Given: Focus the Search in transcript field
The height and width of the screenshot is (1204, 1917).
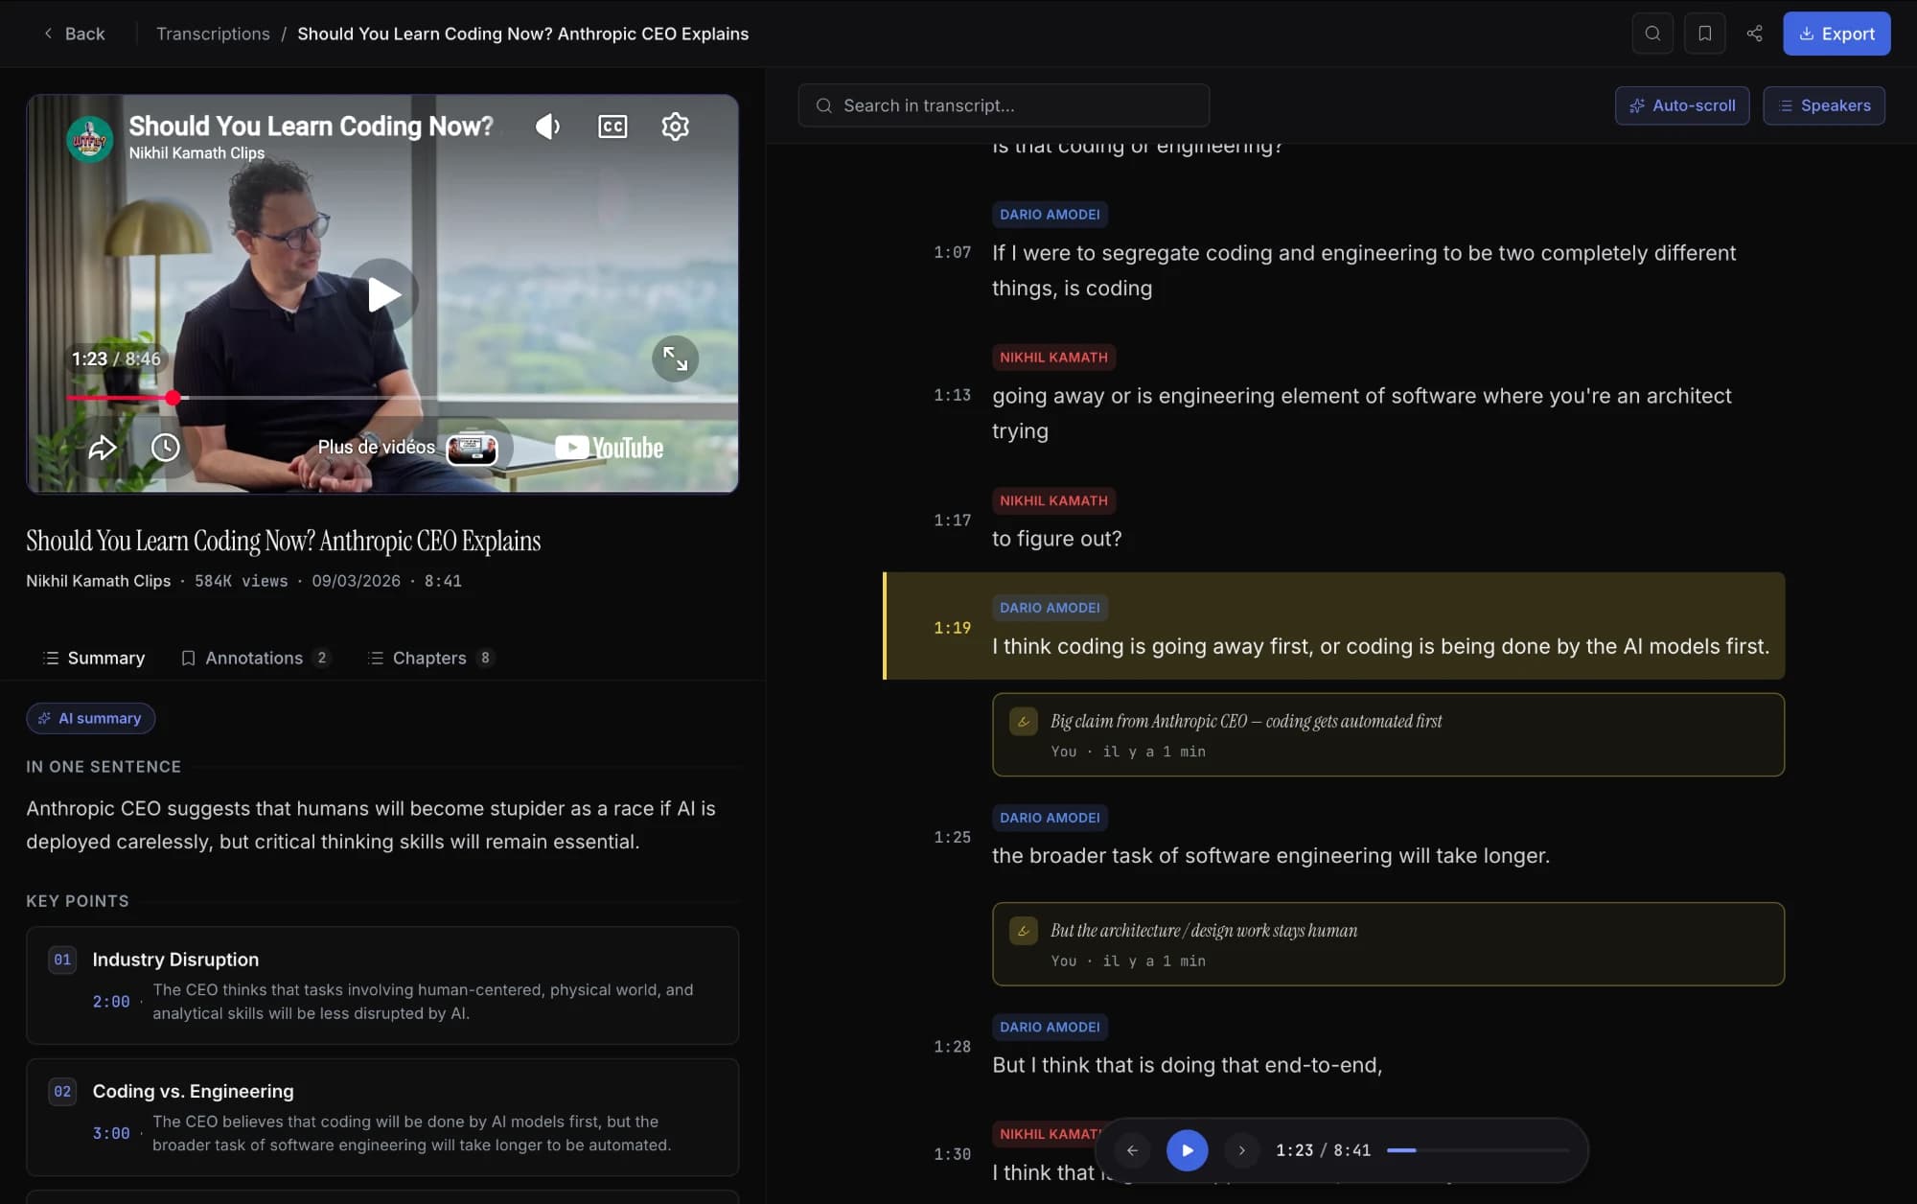Looking at the screenshot, I should tap(1004, 105).
